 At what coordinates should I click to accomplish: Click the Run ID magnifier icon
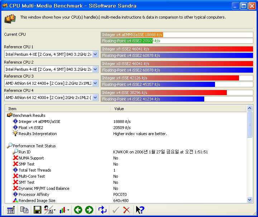15,152
